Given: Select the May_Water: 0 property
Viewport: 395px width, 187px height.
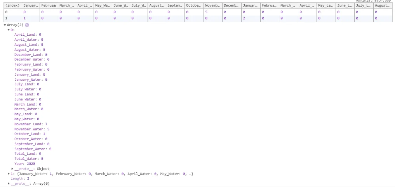Looking at the screenshot, I should [27, 119].
